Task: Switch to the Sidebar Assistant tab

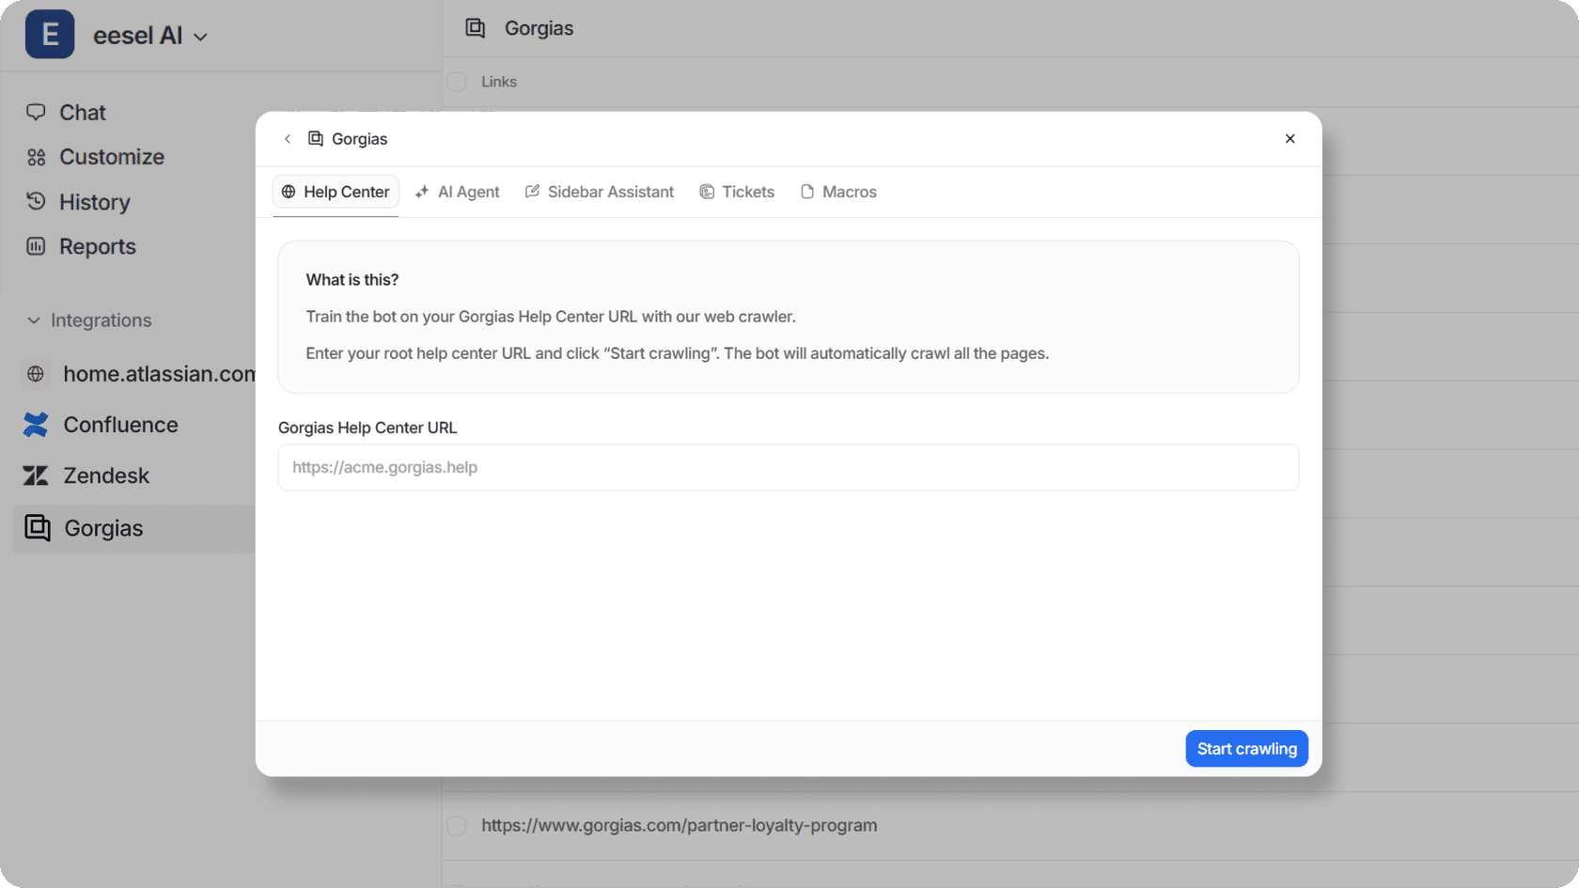Action: 600,192
